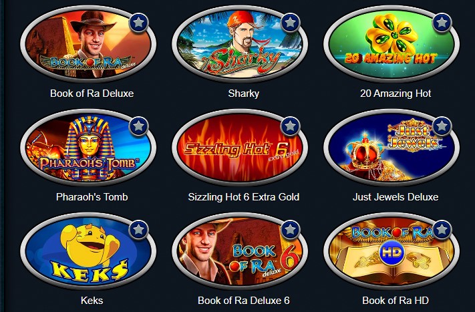
Task: Open the 20 Amazing Hot clover thumbnail
Action: point(391,44)
